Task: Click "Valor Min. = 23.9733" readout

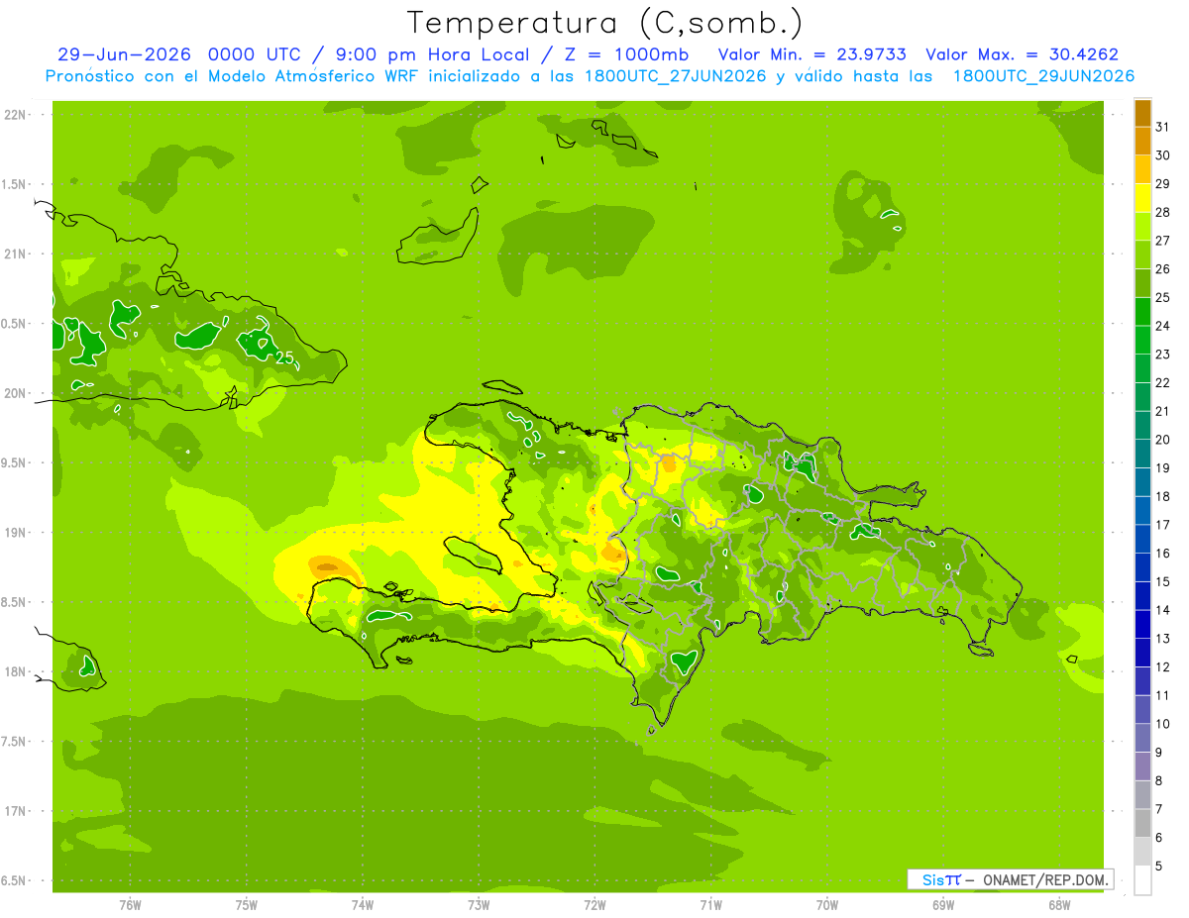Action: [811, 54]
